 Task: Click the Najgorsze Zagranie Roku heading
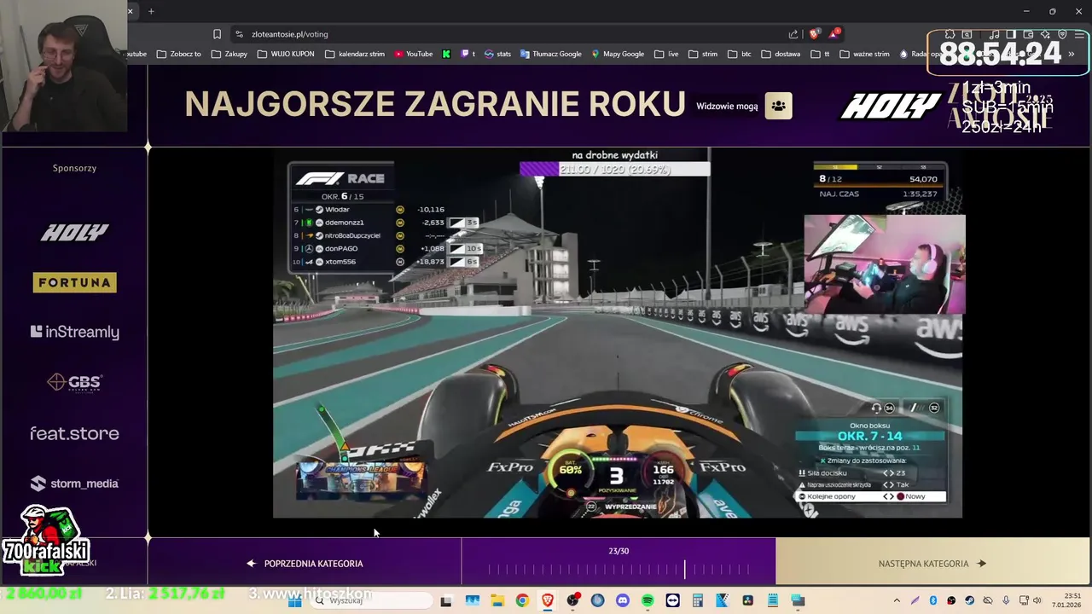tap(435, 104)
